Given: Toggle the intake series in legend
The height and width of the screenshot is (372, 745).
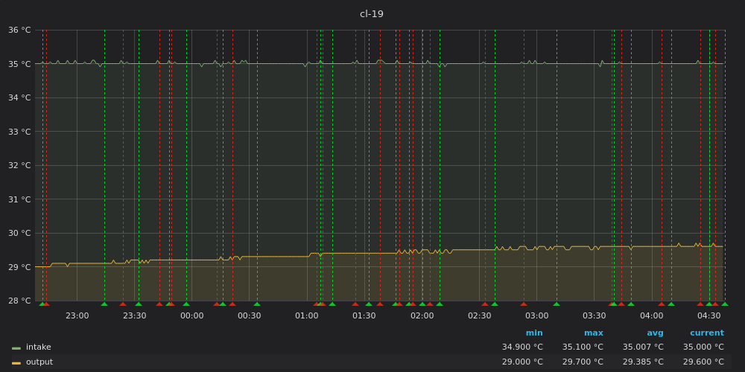Looking at the screenshot, I should [x=38, y=347].
